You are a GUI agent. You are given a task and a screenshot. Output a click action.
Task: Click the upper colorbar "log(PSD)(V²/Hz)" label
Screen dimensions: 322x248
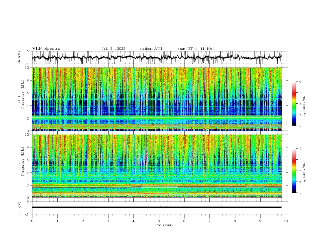[x=304, y=106]
